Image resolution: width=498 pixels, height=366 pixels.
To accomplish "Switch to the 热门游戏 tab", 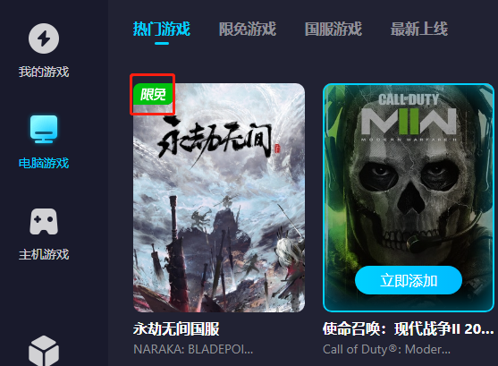I will point(162,29).
